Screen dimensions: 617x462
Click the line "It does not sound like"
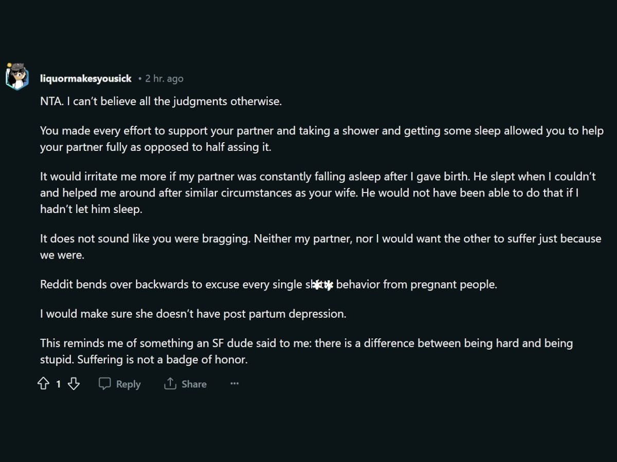tap(321, 239)
